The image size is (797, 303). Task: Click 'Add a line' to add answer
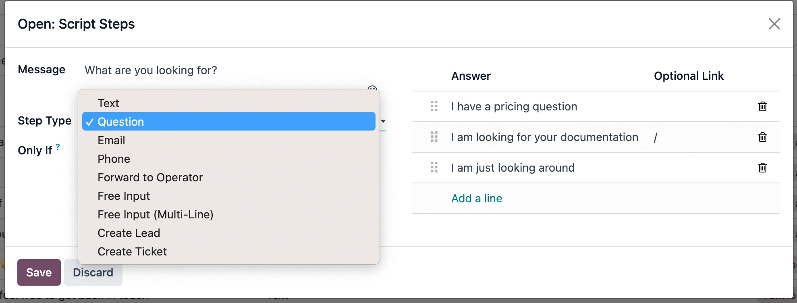click(476, 198)
